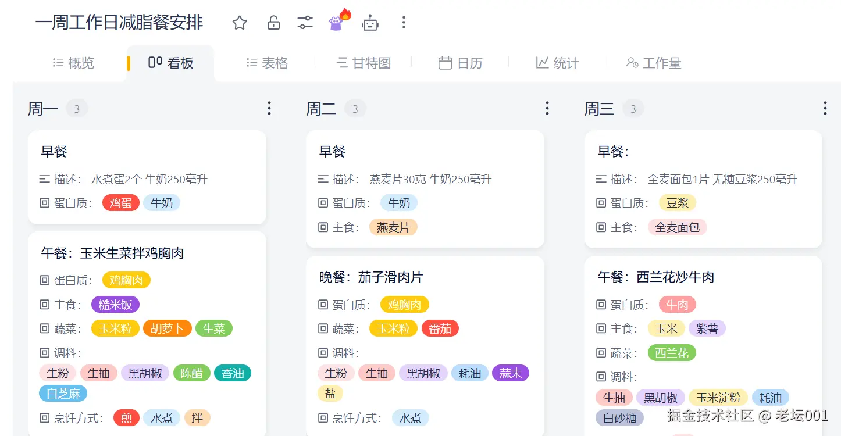Click the red 番茄 color tag
The image size is (841, 436).
[x=440, y=328]
